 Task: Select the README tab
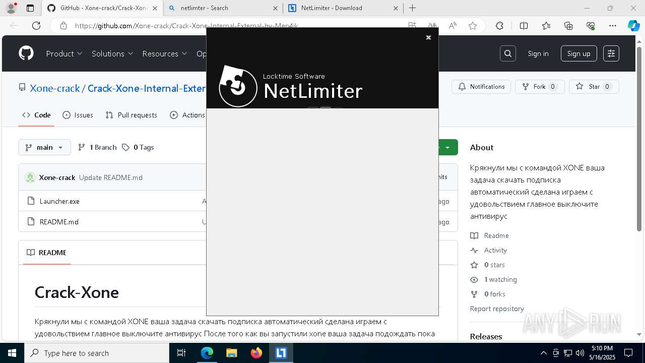[x=46, y=253]
